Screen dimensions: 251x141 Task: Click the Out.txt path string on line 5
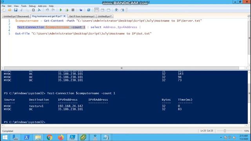click(x=91, y=34)
